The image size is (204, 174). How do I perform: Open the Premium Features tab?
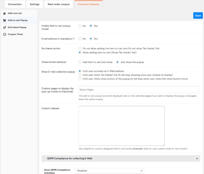[x=88, y=4]
